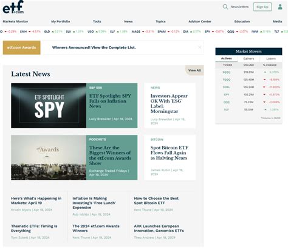Open the Winners Announced complete list link
The image size is (288, 249).
[x=94, y=47]
